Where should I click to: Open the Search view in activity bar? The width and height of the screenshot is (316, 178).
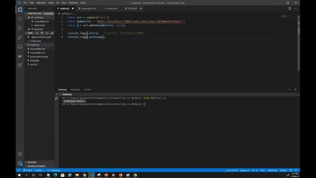click(x=20, y=19)
